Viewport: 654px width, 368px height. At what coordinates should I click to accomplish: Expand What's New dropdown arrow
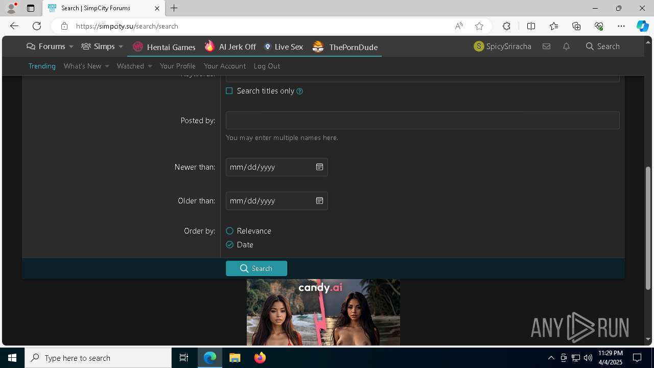coord(107,66)
